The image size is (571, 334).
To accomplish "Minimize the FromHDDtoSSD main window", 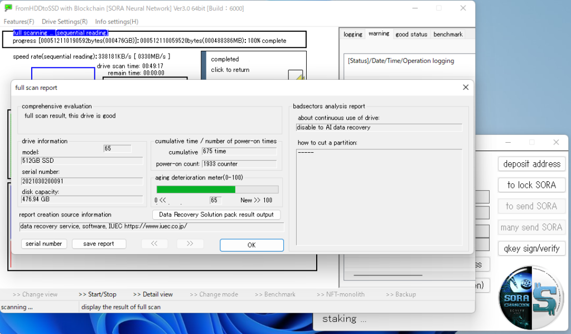I will tap(415, 8).
